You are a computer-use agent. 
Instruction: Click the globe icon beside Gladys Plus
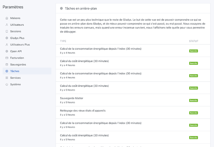pyautogui.click(x=7, y=38)
